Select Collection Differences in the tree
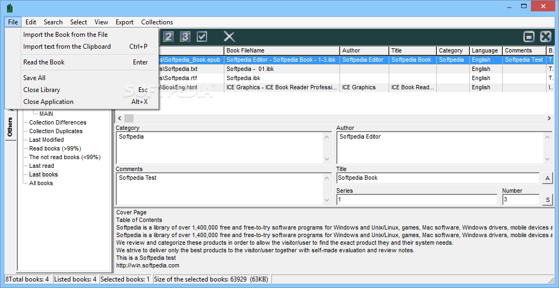This screenshot has width=559, height=288. [x=58, y=122]
